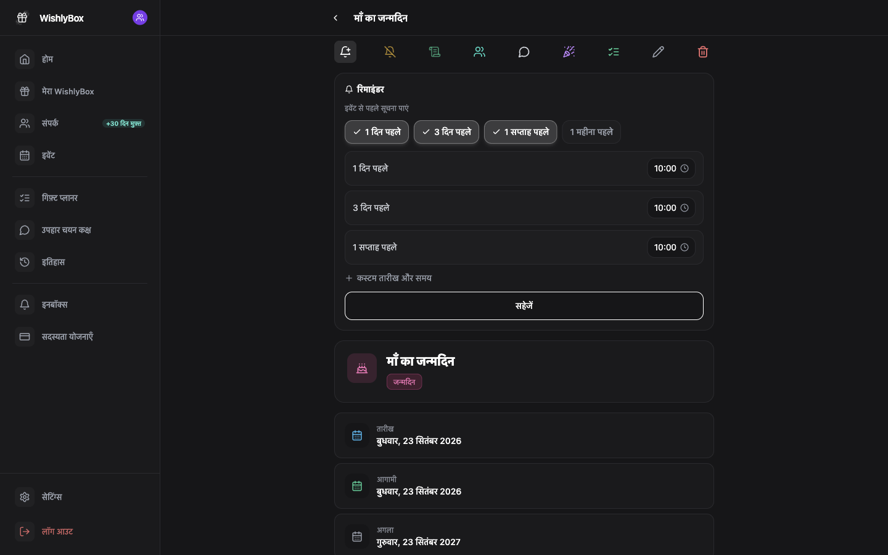Click the सहेजें save button
Viewport: 888px width, 555px height.
[x=524, y=306]
